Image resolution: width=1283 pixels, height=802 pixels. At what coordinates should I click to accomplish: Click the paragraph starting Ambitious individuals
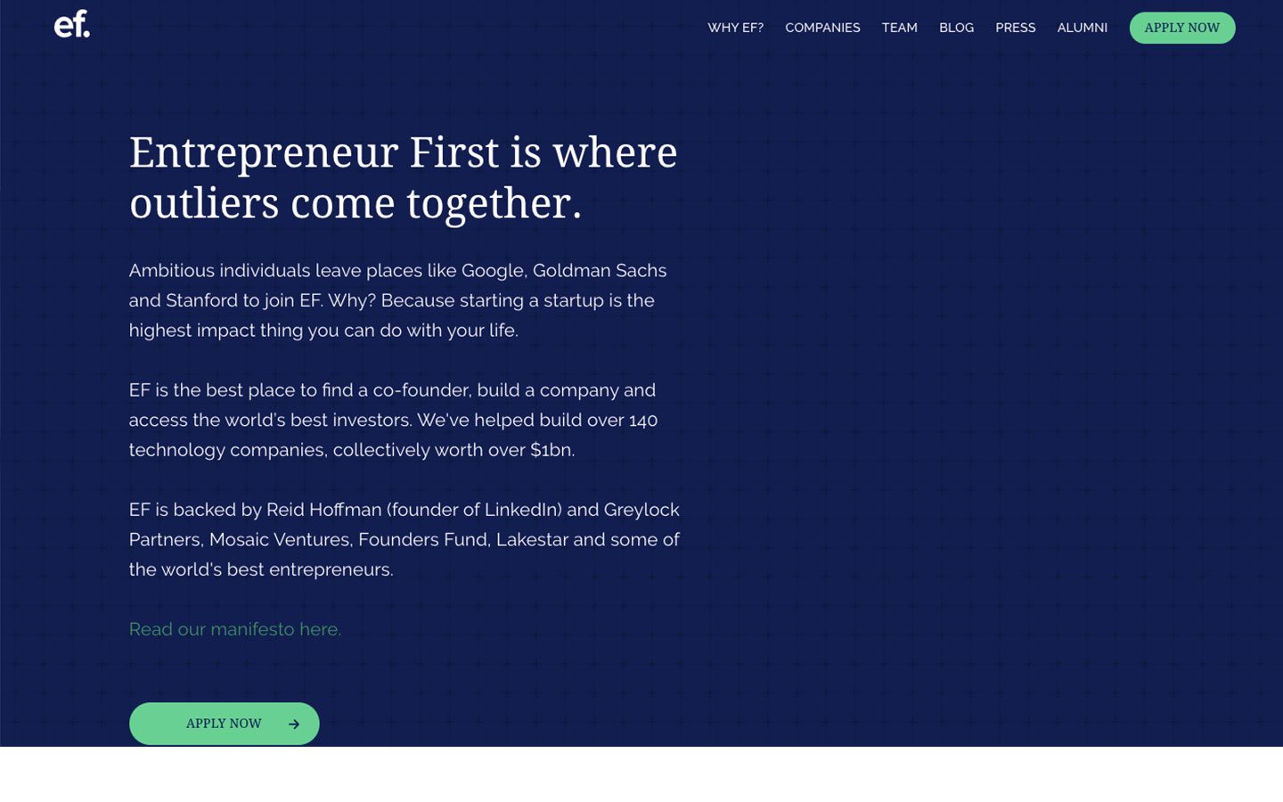[x=398, y=300]
